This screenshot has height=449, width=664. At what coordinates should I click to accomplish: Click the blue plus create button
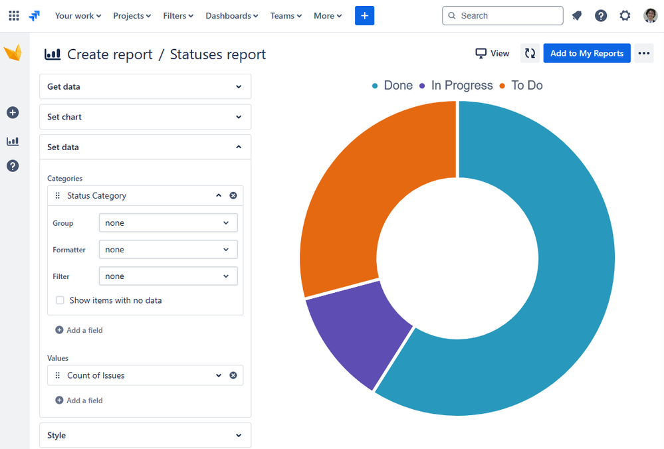coord(364,16)
